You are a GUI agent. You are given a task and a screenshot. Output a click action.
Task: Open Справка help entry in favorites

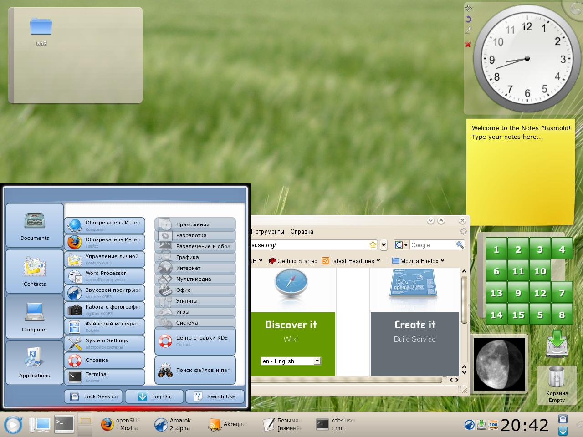point(105,361)
